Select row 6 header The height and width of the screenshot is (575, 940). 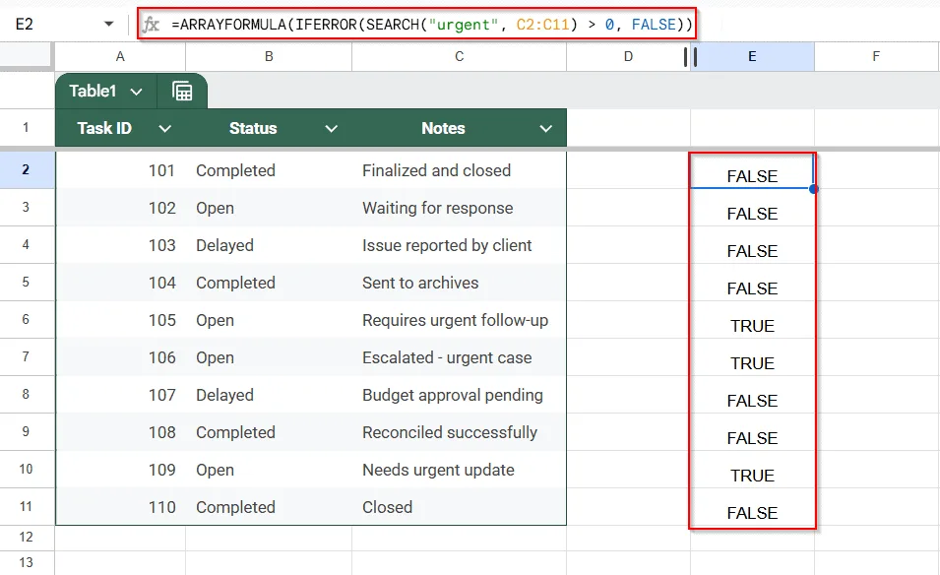coord(26,320)
